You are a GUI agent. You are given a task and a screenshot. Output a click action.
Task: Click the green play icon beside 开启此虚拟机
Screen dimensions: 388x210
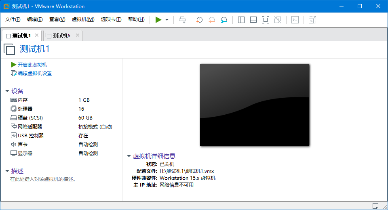click(x=14, y=65)
